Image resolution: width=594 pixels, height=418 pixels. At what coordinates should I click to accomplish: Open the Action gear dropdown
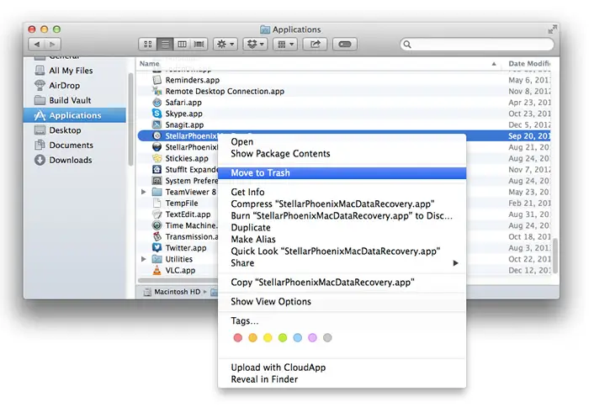[x=225, y=44]
